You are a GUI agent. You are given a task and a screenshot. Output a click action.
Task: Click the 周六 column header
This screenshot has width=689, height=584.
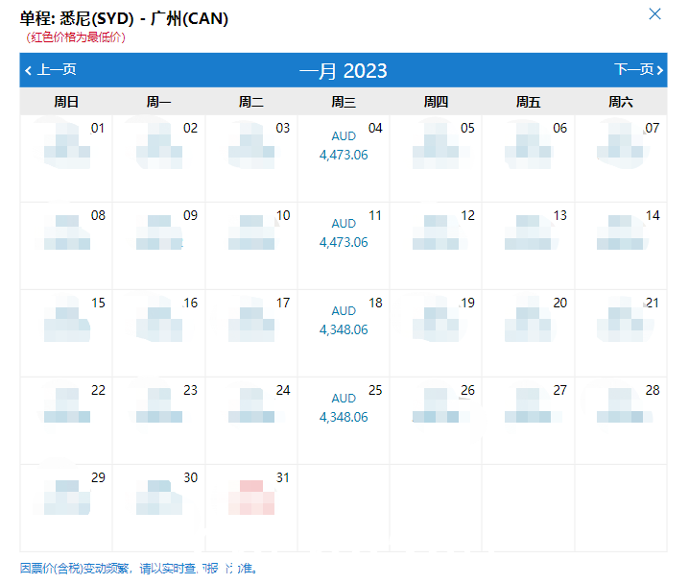coord(621,102)
